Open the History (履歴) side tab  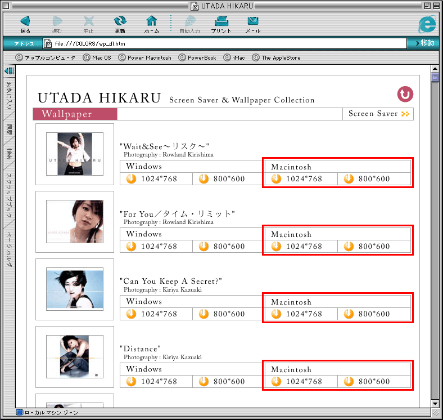coord(9,129)
